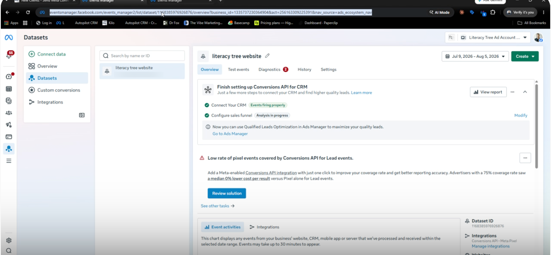The height and width of the screenshot is (255, 551).
Task: Collapse the Datasets navigation panel icon
Action: 82,115
